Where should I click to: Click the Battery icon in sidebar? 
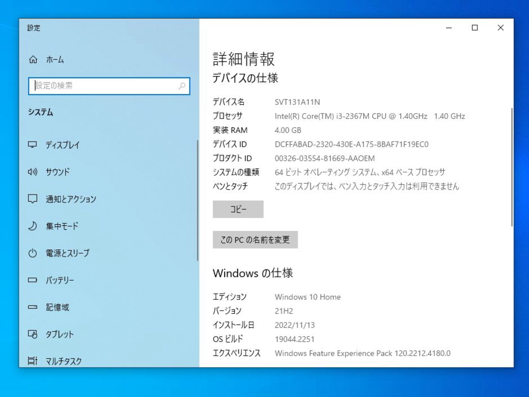click(32, 280)
